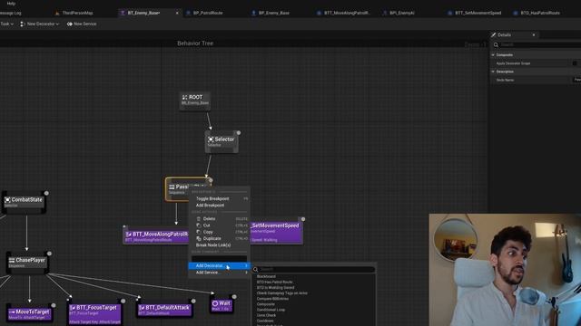
Task: Expand the Add Decorator submenu
Action: pos(219,265)
